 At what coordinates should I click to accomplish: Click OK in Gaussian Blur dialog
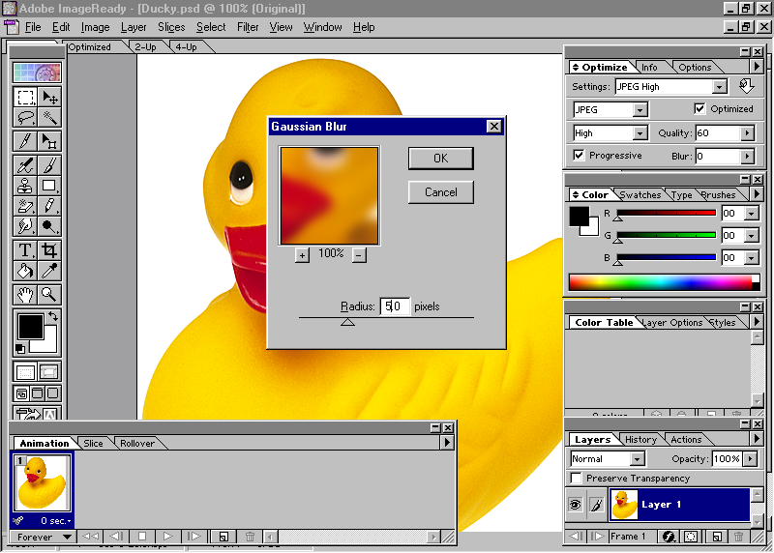coord(441,159)
